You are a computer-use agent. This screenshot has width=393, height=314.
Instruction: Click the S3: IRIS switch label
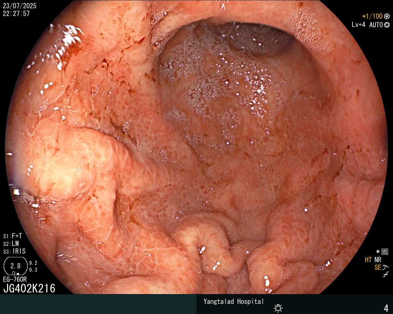14,251
